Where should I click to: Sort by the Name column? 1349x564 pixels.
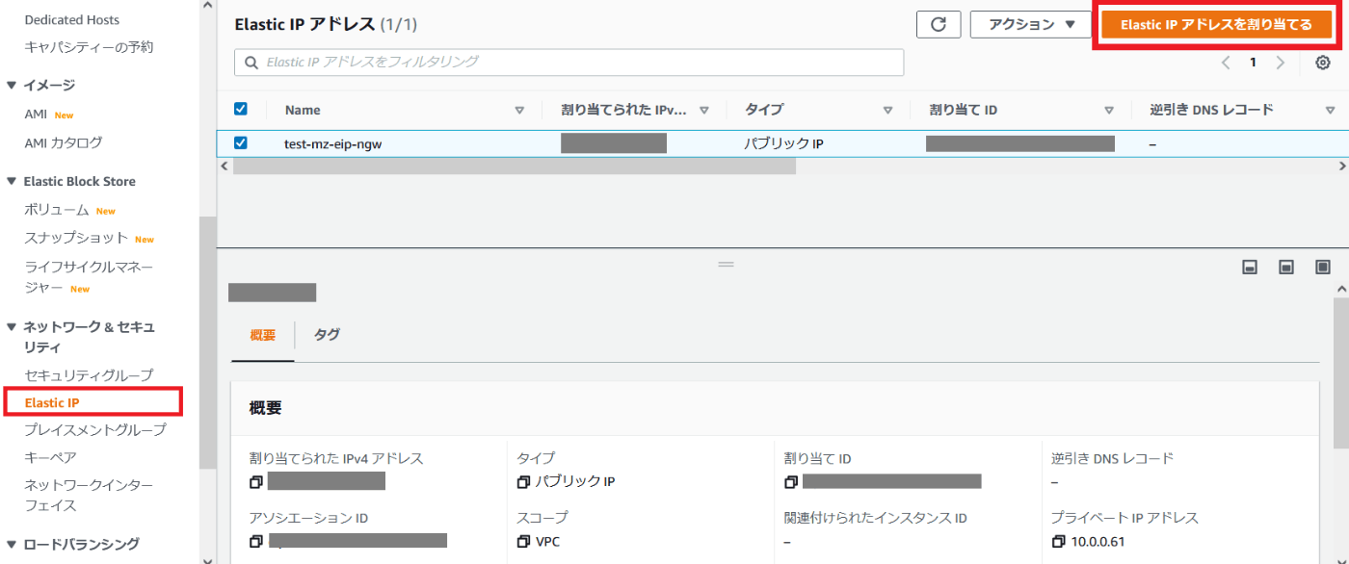(x=519, y=110)
